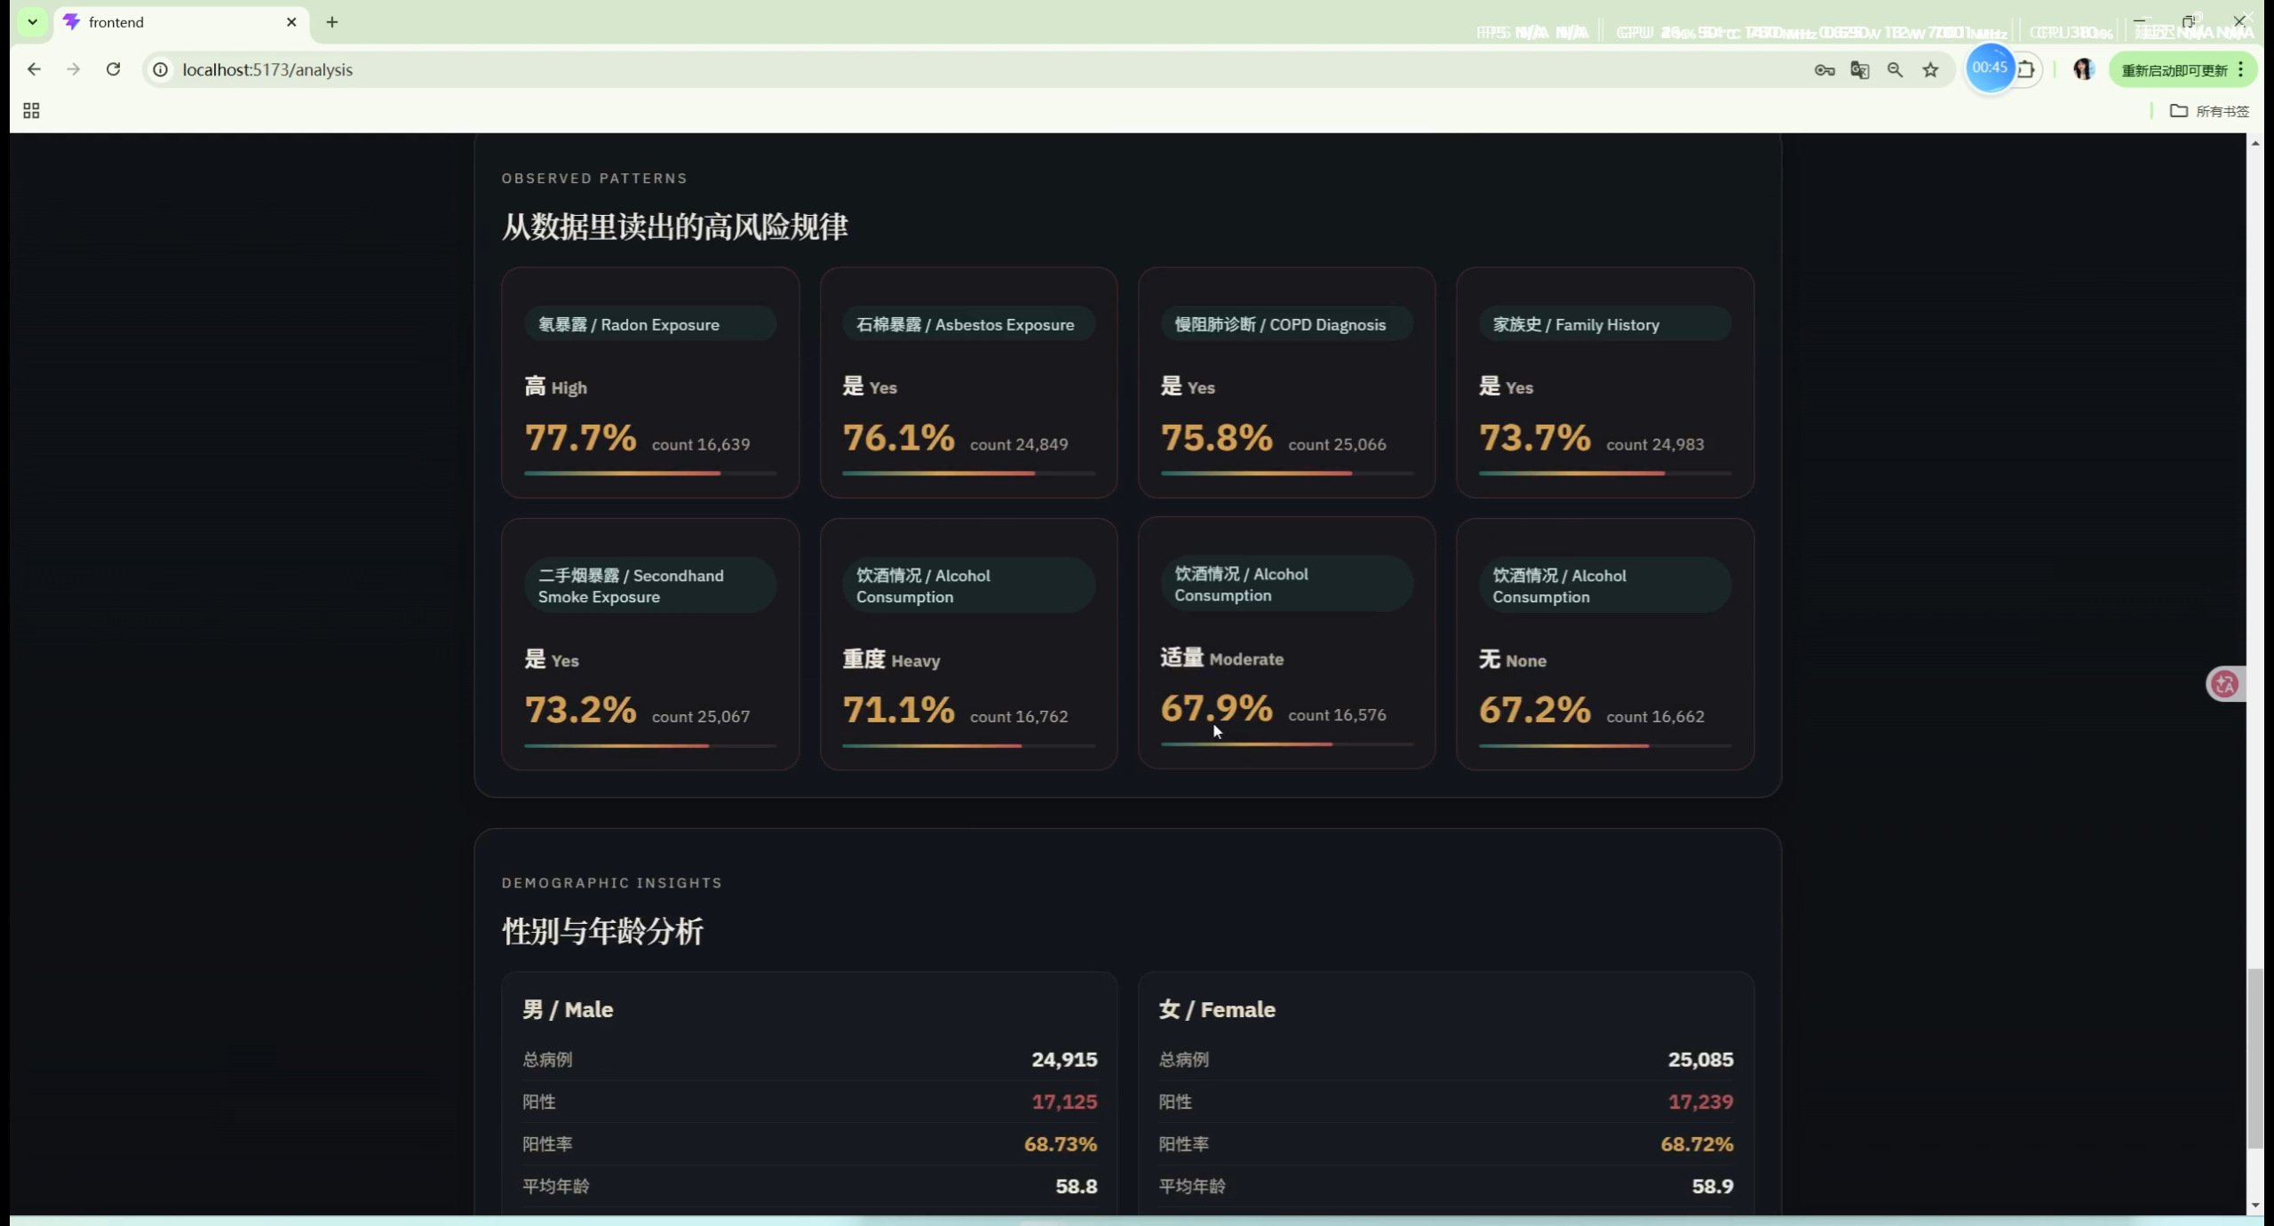Reload the current page
Viewport: 2274px width, 1226px height.
coord(113,69)
